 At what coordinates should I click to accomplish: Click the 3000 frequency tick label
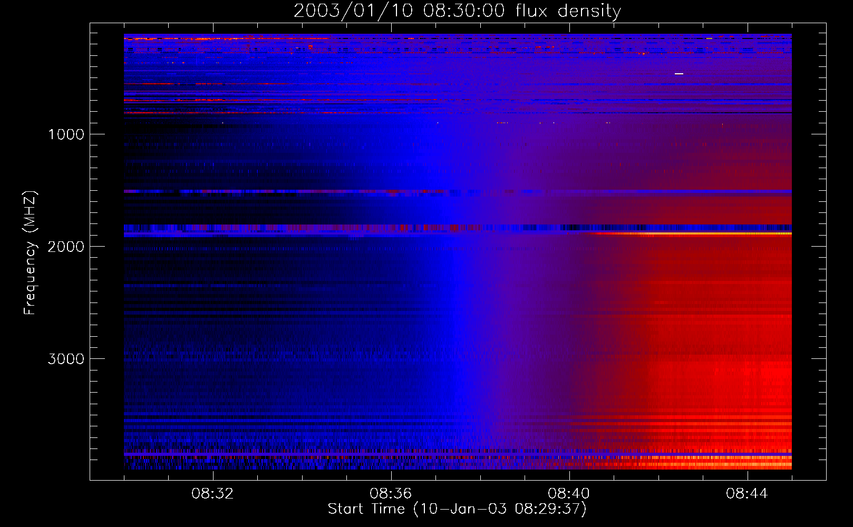(66, 359)
